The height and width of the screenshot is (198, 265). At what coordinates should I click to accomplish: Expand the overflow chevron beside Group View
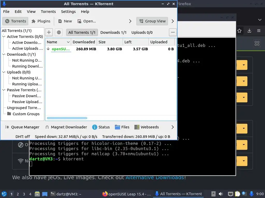pos(173,21)
